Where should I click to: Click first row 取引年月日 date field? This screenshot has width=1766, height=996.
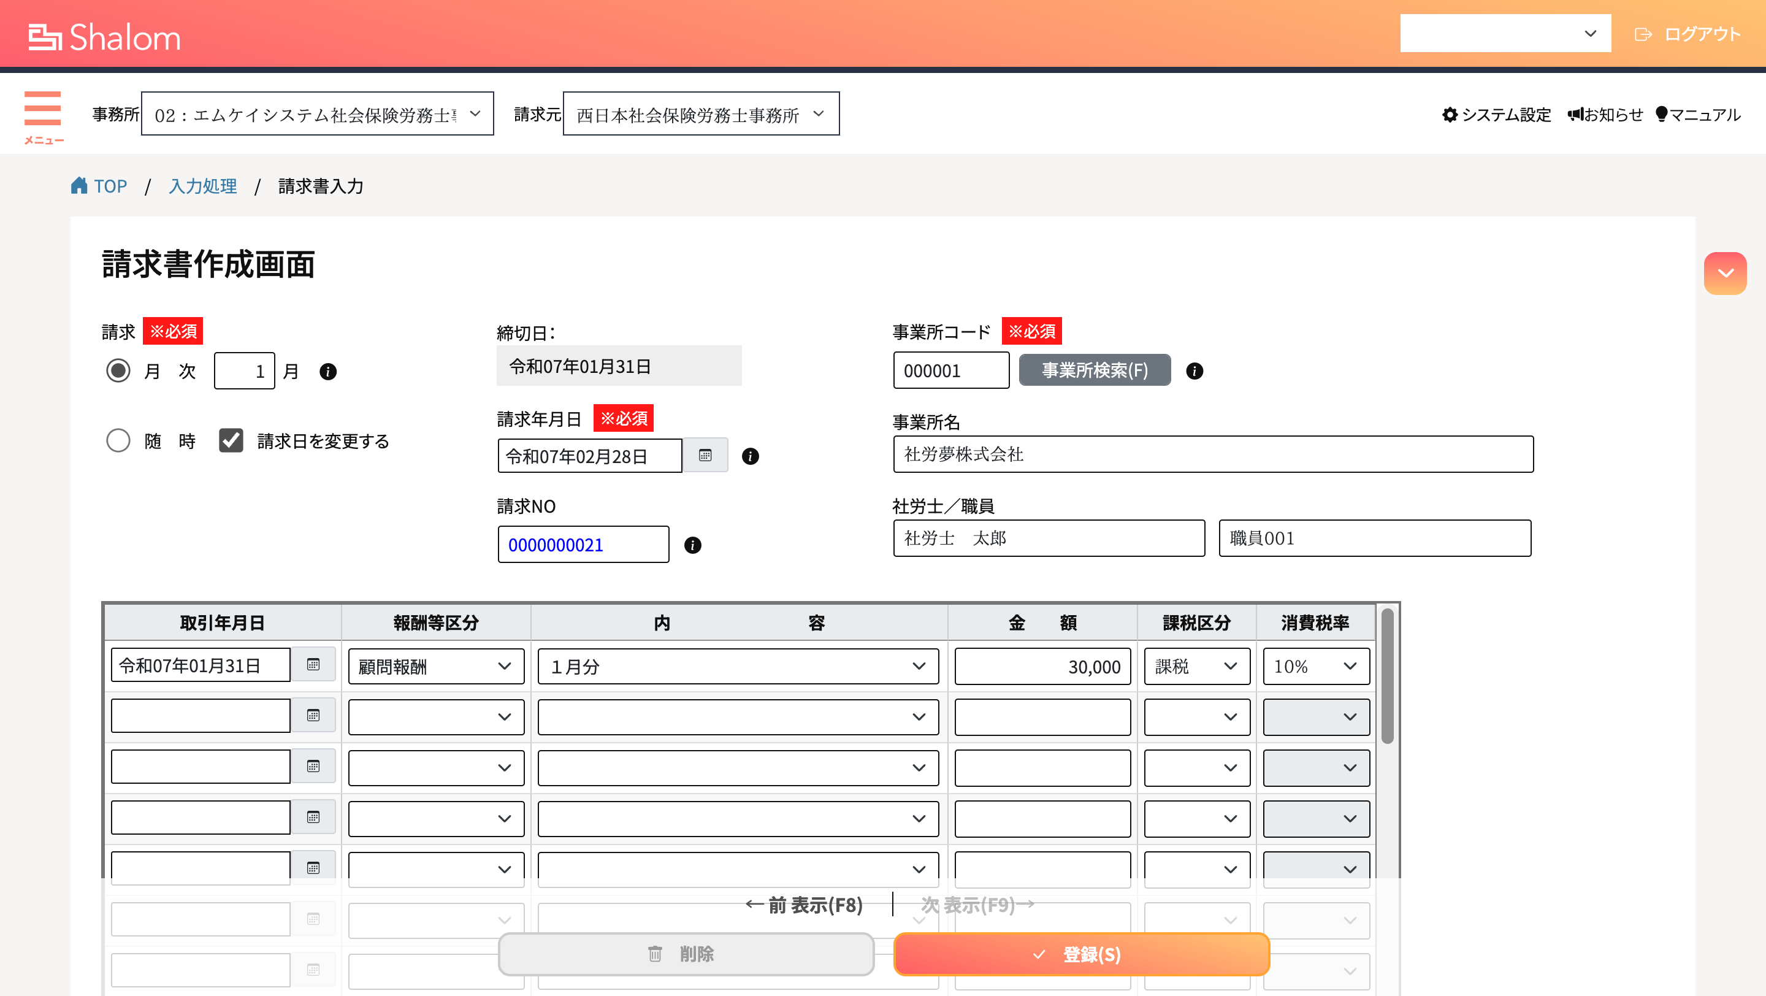[200, 665]
